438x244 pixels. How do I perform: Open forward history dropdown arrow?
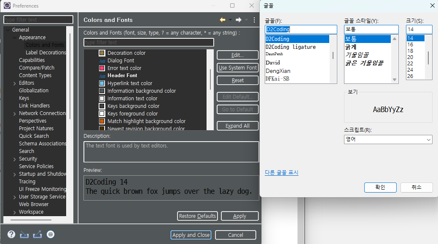[x=246, y=20]
